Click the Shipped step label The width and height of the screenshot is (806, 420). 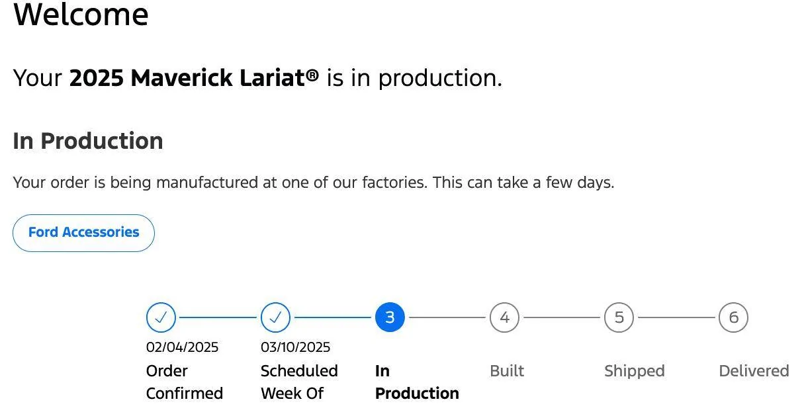(x=635, y=371)
